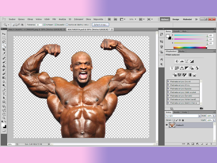
Task: Select the Rectangular Marquee tool
Action: [4, 38]
